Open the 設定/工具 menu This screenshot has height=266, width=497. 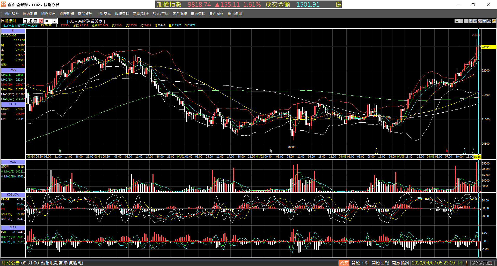pos(160,14)
